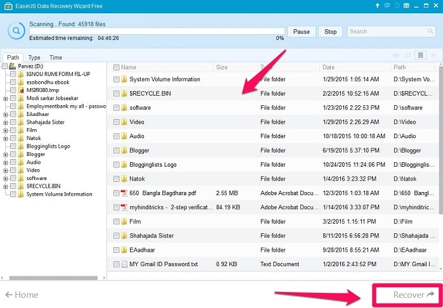Click folder icon beside Natok in file list
The width and height of the screenshot is (443, 308).
[124, 179]
